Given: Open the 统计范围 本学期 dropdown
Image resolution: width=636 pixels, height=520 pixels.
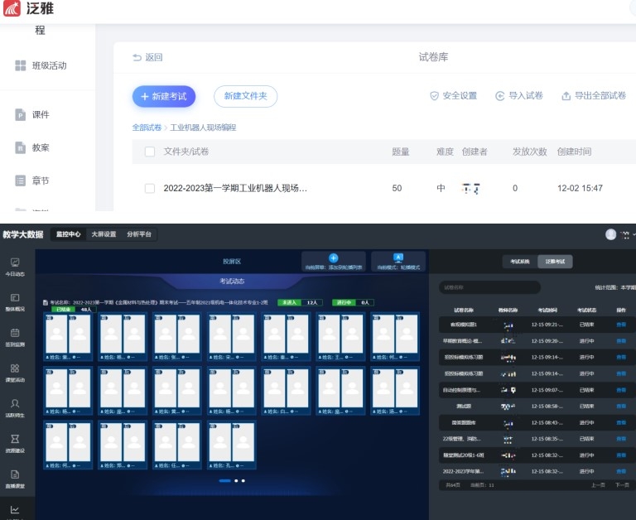Looking at the screenshot, I should (625, 287).
